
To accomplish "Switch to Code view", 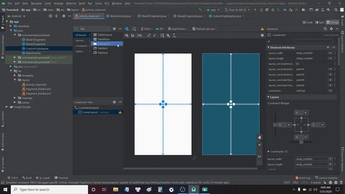I will (308, 23).
